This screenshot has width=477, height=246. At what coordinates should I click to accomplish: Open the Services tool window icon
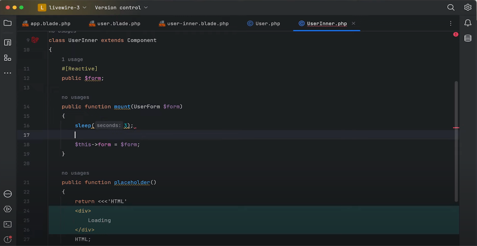(7, 194)
